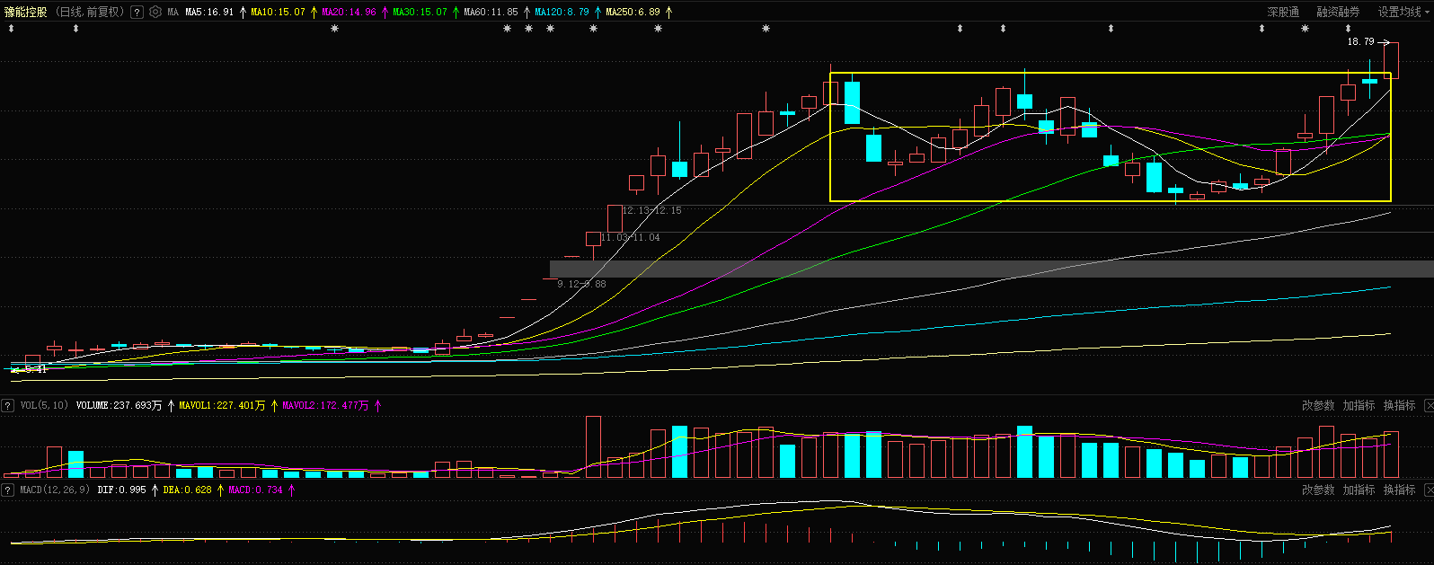The height and width of the screenshot is (565, 1434).
Task: Click the MACD(12,26,9) indicator label
Action: click(55, 490)
